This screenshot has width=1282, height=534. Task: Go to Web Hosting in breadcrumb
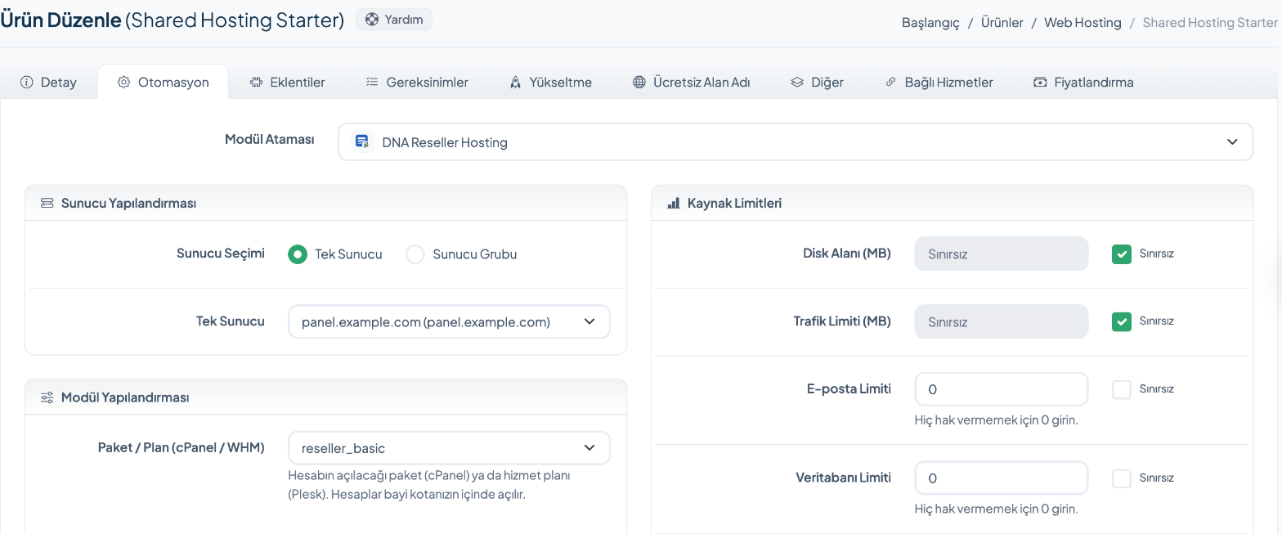click(1083, 23)
